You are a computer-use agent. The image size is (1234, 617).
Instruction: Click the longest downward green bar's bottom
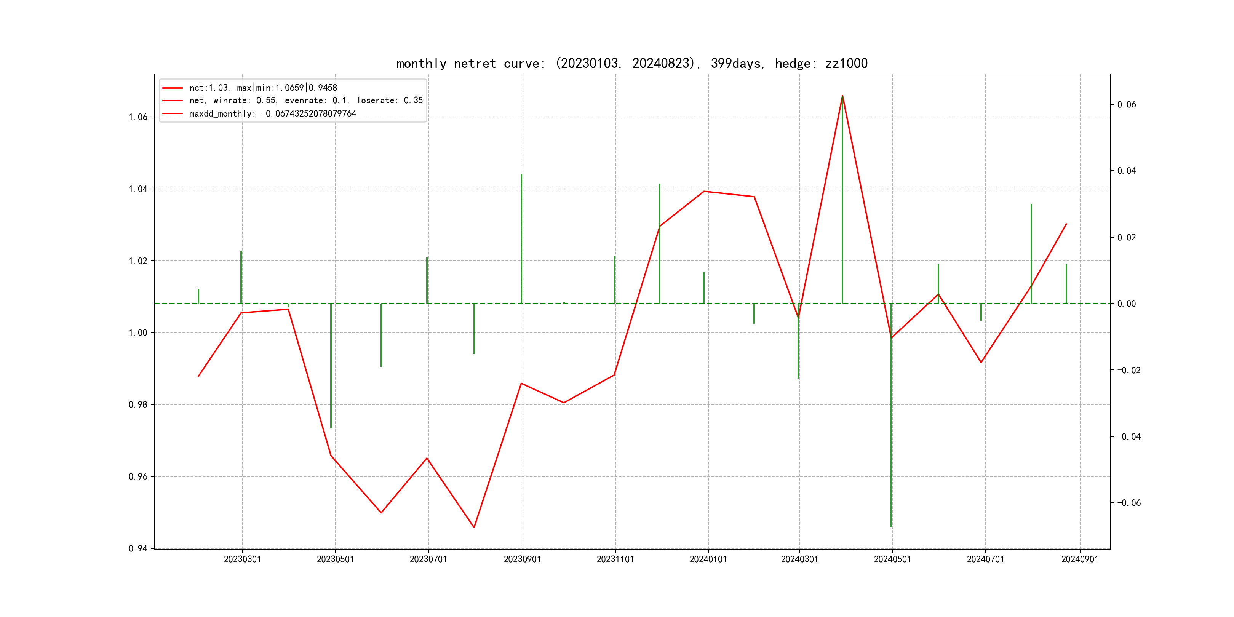coord(891,526)
